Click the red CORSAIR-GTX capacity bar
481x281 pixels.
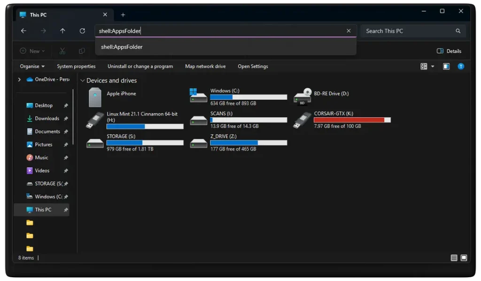tap(352, 120)
